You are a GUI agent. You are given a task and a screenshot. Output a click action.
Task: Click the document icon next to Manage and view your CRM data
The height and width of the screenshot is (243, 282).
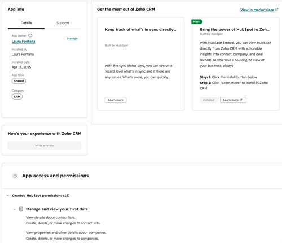point(21,209)
